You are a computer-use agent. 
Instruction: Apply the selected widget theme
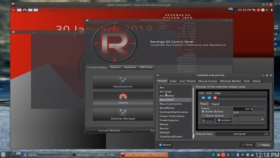click(x=264, y=145)
